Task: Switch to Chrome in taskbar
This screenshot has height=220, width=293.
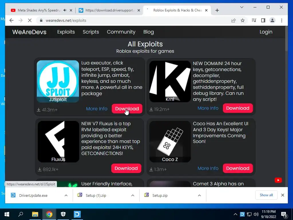Action: click(x=49, y=214)
